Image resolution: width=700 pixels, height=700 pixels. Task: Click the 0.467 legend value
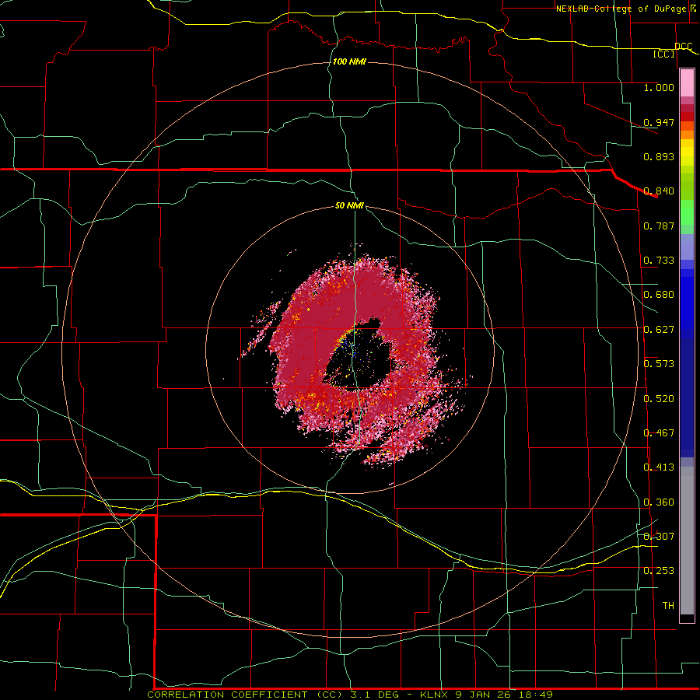pyautogui.click(x=659, y=433)
